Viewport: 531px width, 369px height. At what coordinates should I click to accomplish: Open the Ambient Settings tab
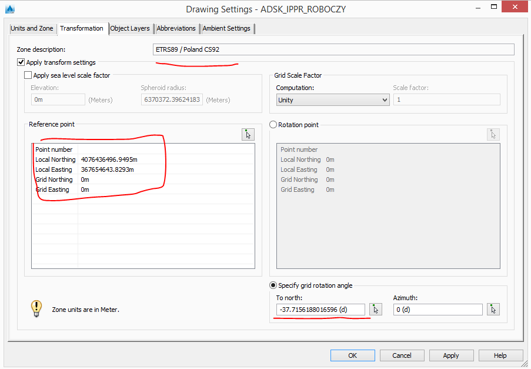[227, 28]
